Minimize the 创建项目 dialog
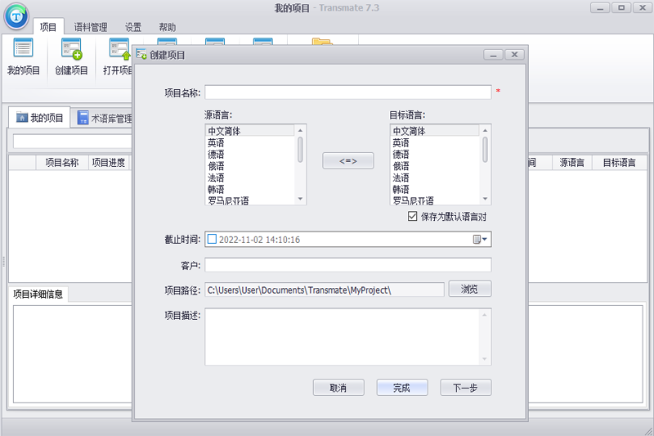654x436 pixels. click(494, 55)
